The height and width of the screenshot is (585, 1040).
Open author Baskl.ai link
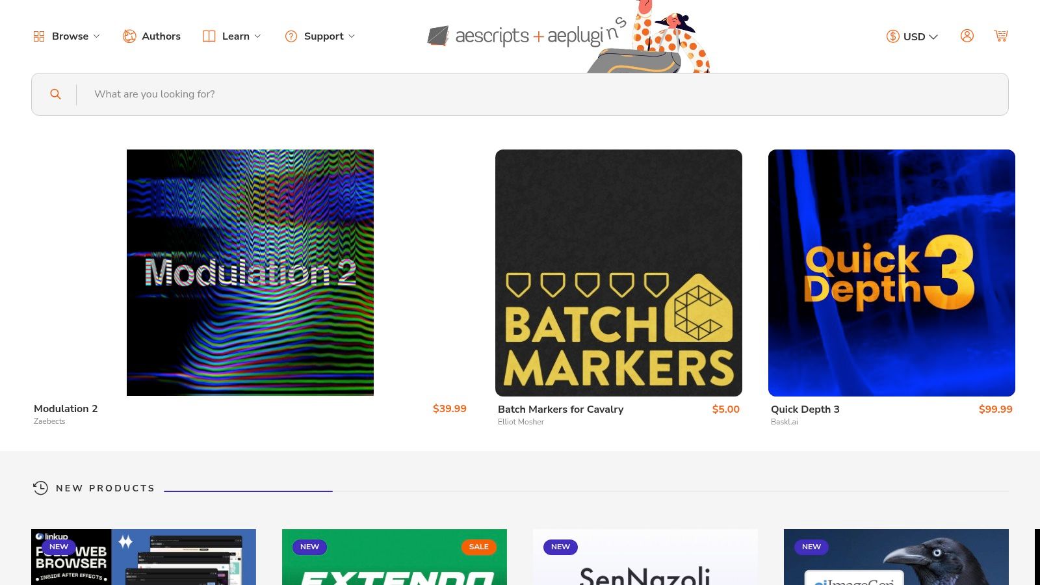[785, 422]
